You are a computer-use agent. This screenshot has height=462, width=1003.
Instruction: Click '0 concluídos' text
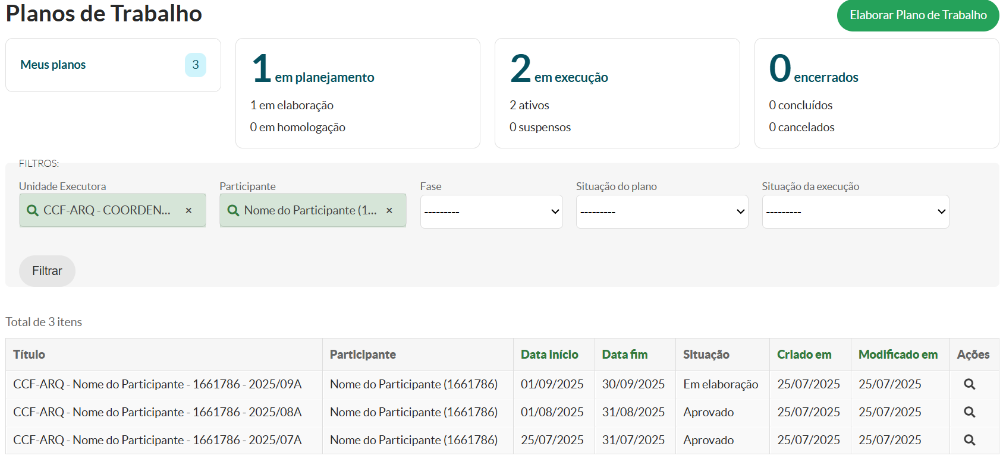coord(801,105)
